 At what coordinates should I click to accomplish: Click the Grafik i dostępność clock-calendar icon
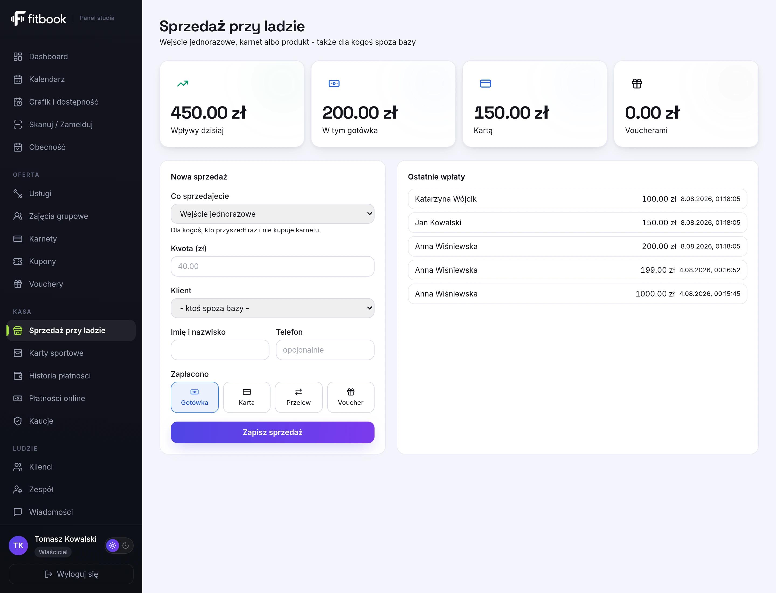point(18,102)
